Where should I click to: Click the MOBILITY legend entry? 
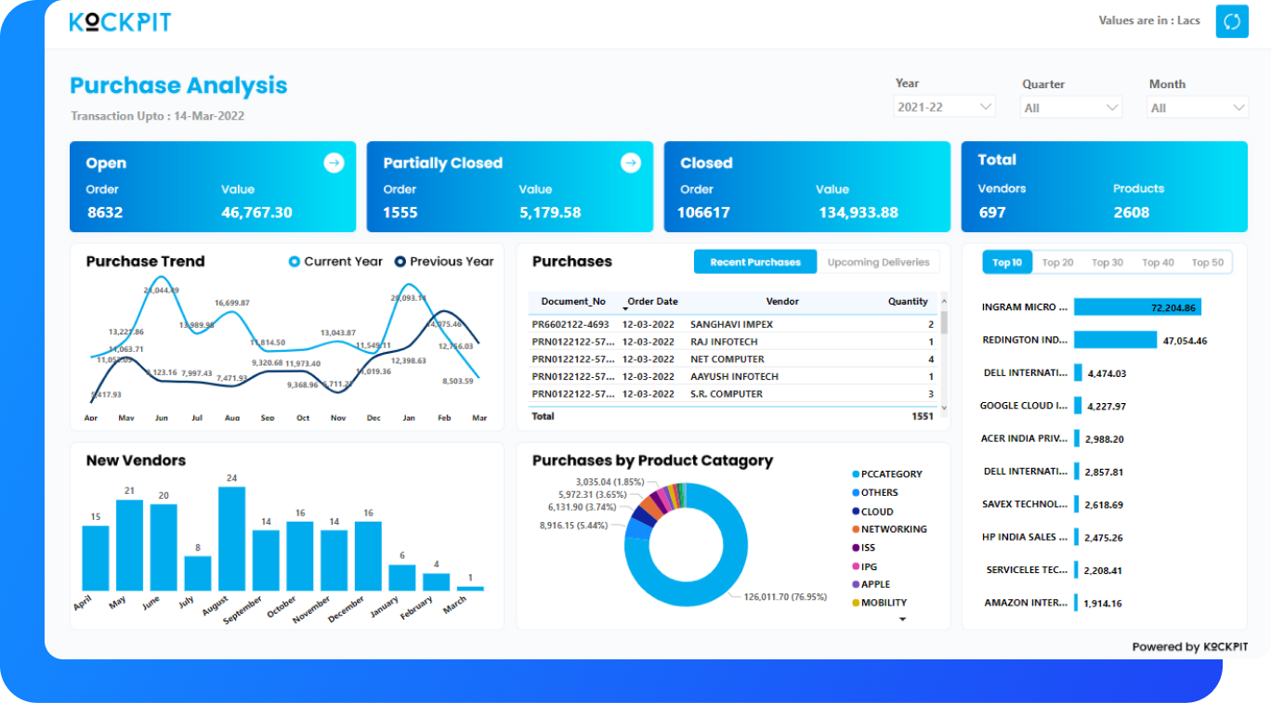click(878, 603)
